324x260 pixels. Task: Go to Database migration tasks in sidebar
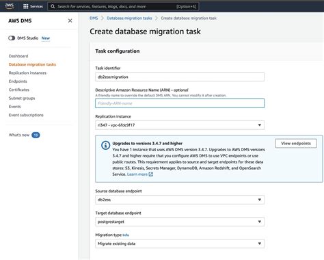pos(32,64)
